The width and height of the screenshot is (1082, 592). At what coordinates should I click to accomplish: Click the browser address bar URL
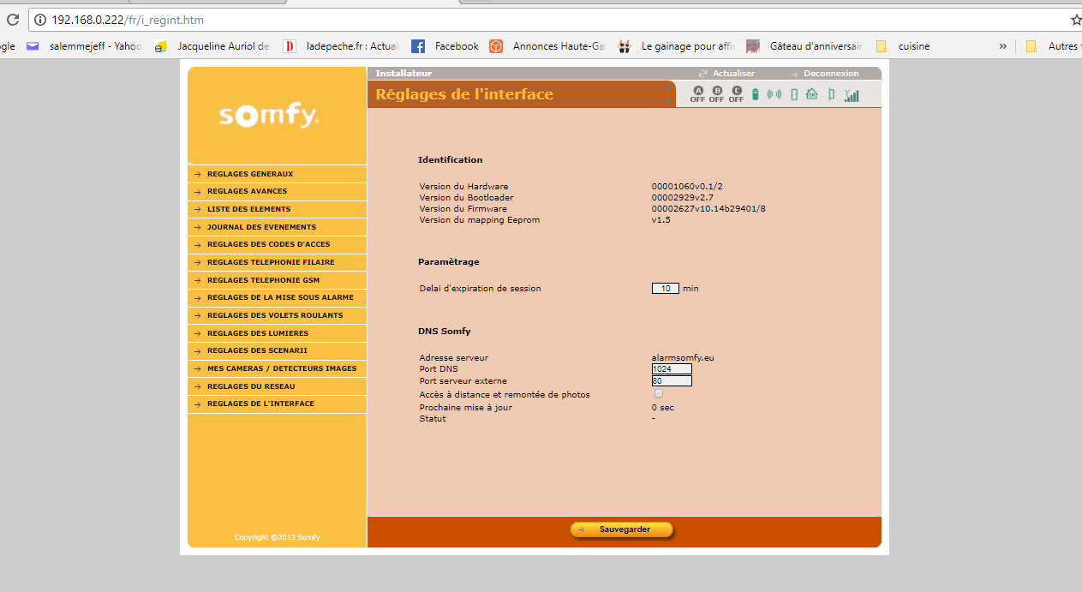[128, 20]
